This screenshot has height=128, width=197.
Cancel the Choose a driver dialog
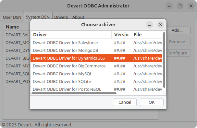click(x=125, y=102)
